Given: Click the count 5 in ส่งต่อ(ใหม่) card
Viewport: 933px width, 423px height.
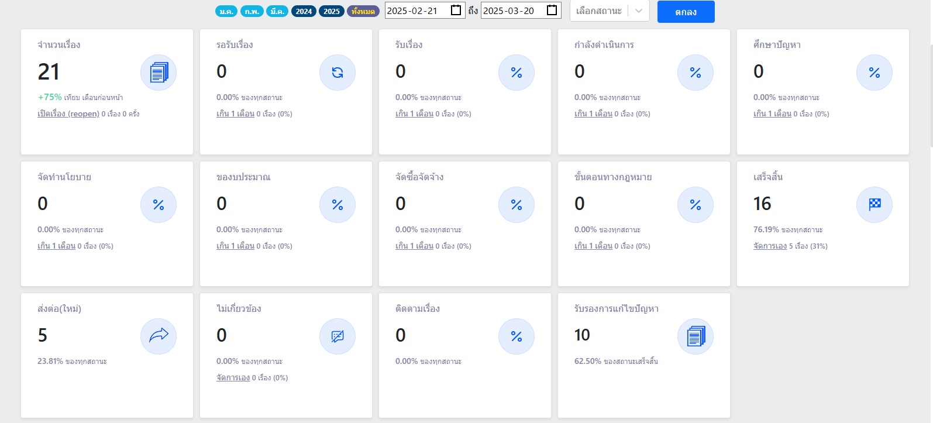Looking at the screenshot, I should pyautogui.click(x=42, y=335).
